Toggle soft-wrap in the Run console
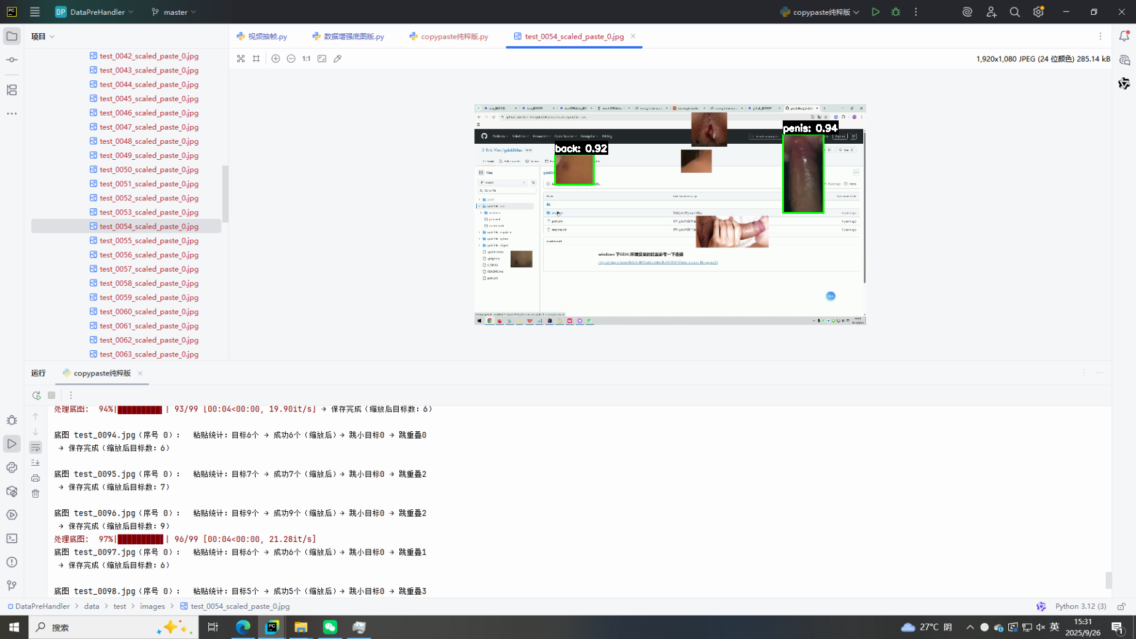Viewport: 1136px width, 639px height. (x=36, y=447)
